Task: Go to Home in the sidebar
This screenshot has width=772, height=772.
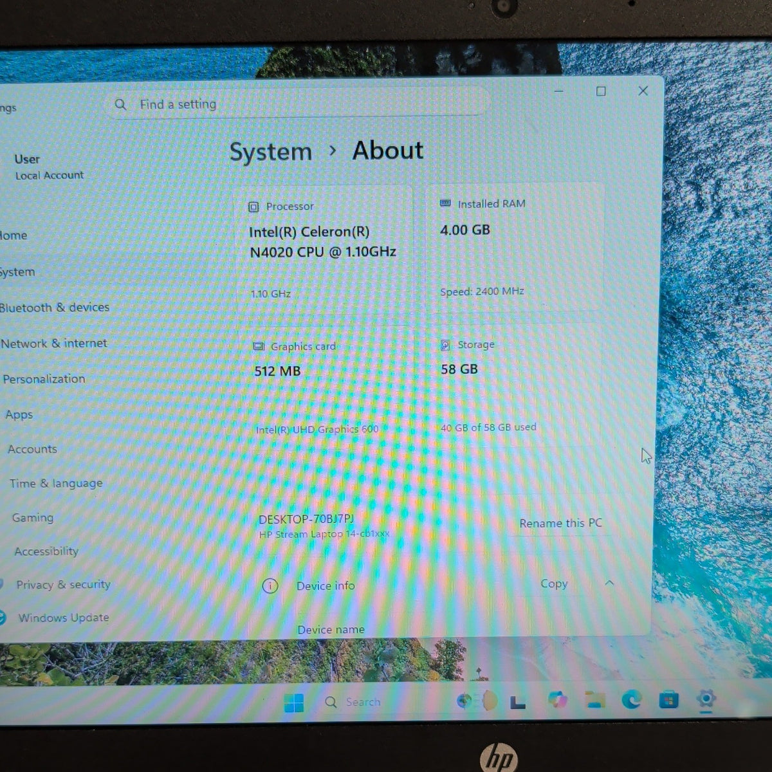Action: 14,235
